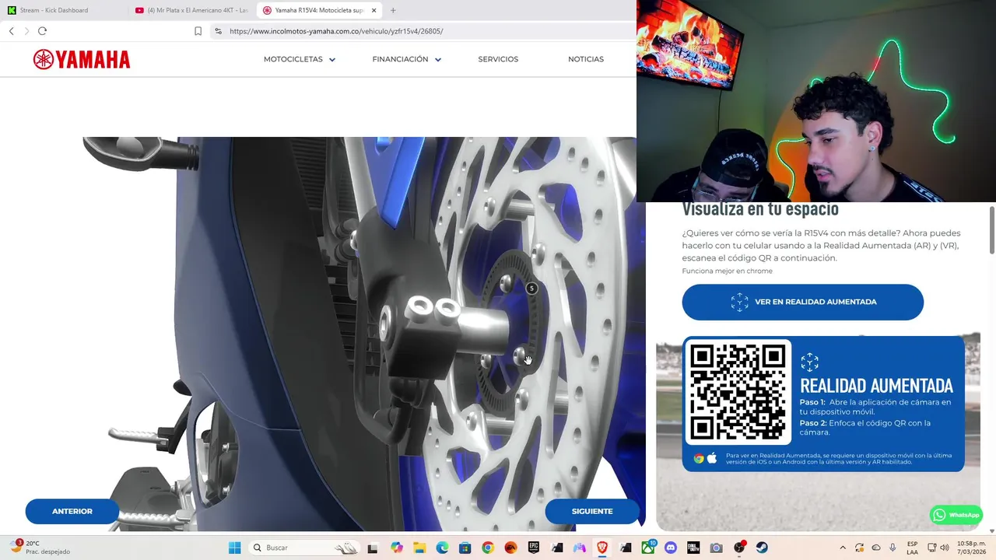Select hotspot marker 5 on brake disc
This screenshot has width=996, height=560.
tap(531, 289)
